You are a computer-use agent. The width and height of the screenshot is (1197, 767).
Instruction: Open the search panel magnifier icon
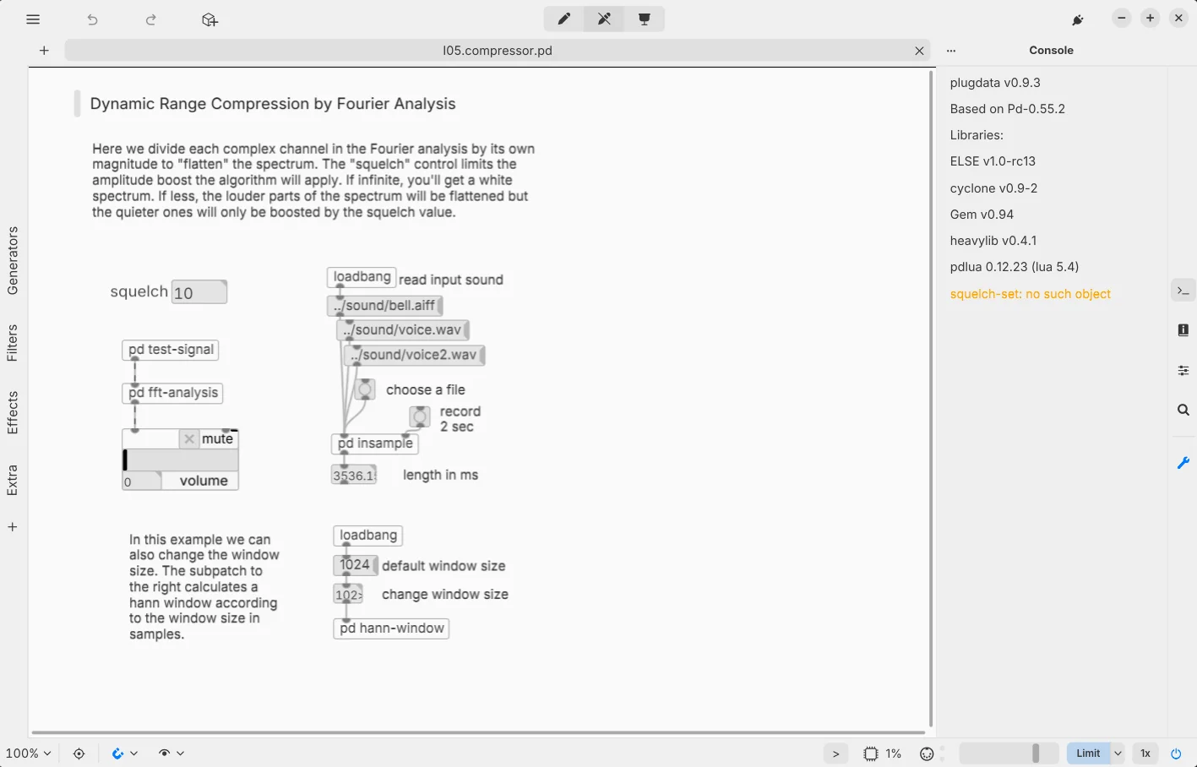click(1183, 410)
